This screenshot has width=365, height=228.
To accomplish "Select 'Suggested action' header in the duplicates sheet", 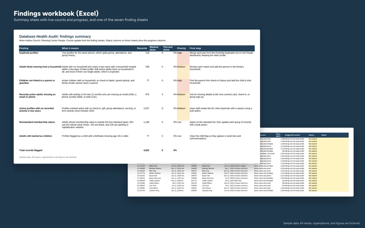I will (292, 135).
